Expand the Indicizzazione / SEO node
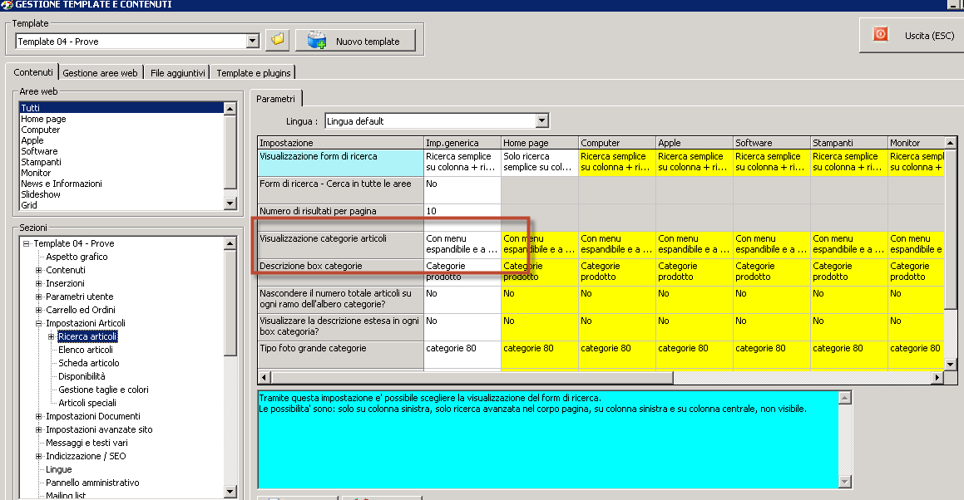This screenshot has height=500, width=964. pyautogui.click(x=38, y=456)
